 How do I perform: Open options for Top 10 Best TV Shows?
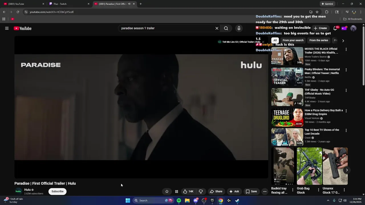pos(346,130)
